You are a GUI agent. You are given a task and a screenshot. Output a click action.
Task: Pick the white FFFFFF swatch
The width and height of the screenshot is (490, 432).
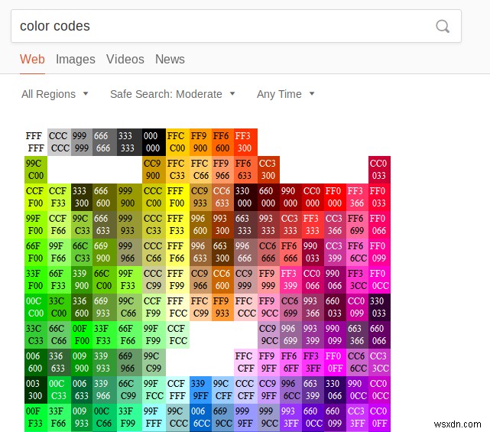[x=36, y=142]
